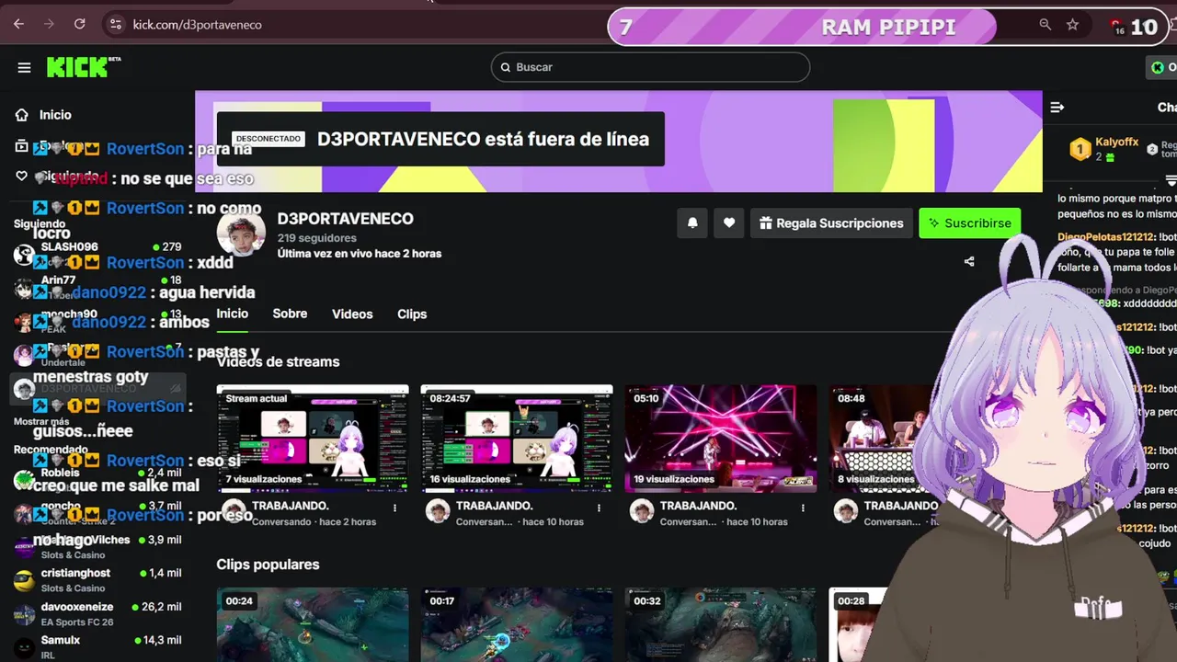This screenshot has width=1177, height=662.
Task: Click Mostrar más in sidebar
Action: pyautogui.click(x=41, y=421)
